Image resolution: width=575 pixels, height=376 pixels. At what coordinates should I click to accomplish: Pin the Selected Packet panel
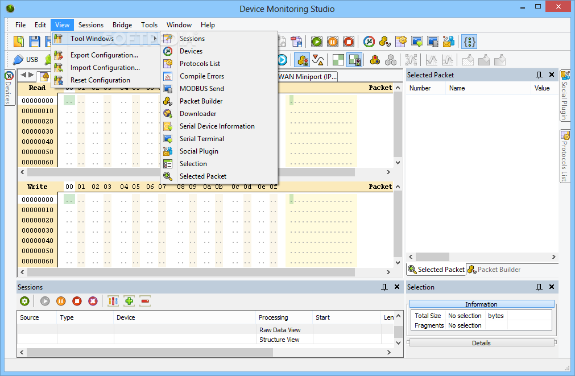click(x=539, y=75)
